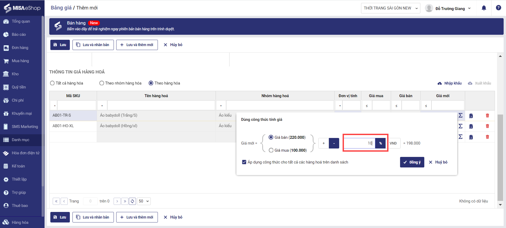Screen dimensions: 506x228
Task: Select the Giá mua (100.000) radio option
Action: 271,150
